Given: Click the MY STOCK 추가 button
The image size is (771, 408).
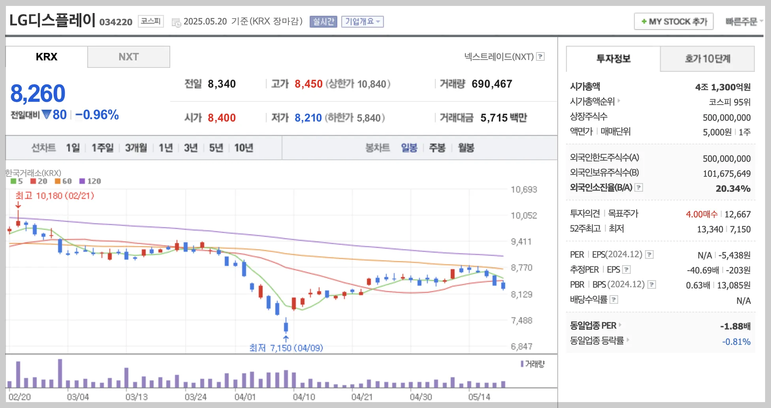Looking at the screenshot, I should 674,21.
